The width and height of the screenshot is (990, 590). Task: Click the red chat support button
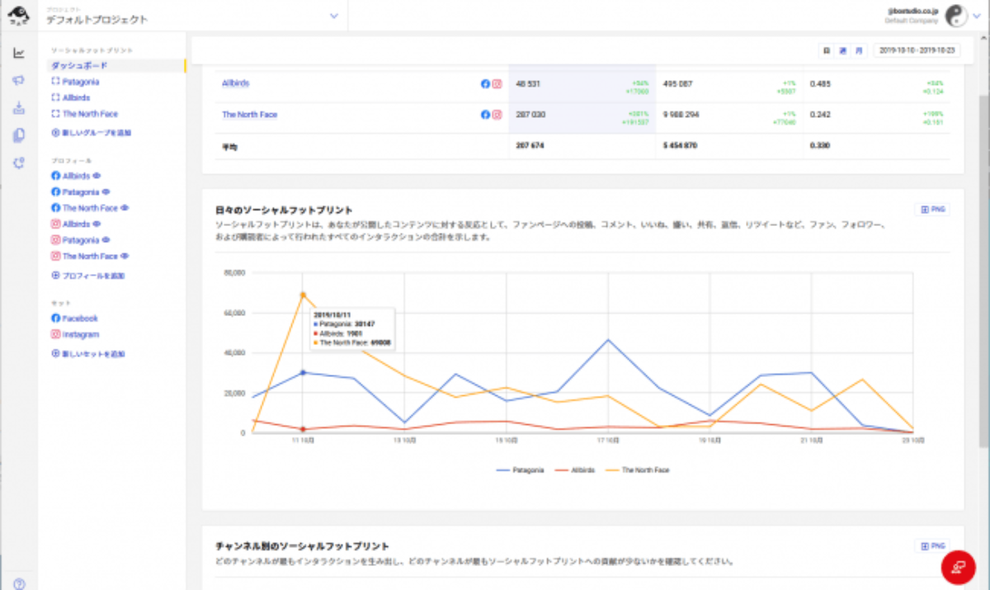click(x=959, y=567)
